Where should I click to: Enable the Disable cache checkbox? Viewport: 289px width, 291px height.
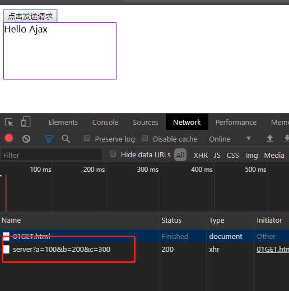(x=144, y=138)
